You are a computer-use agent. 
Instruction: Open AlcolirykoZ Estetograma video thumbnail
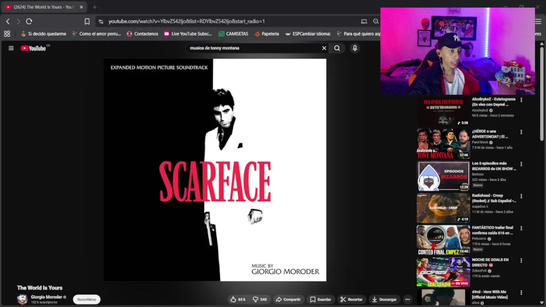443,111
